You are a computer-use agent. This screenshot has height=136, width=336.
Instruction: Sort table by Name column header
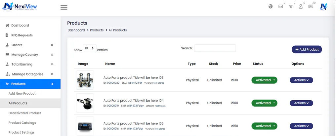110,64
